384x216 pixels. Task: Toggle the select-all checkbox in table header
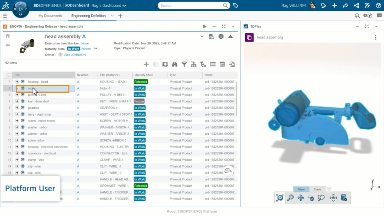9,75
